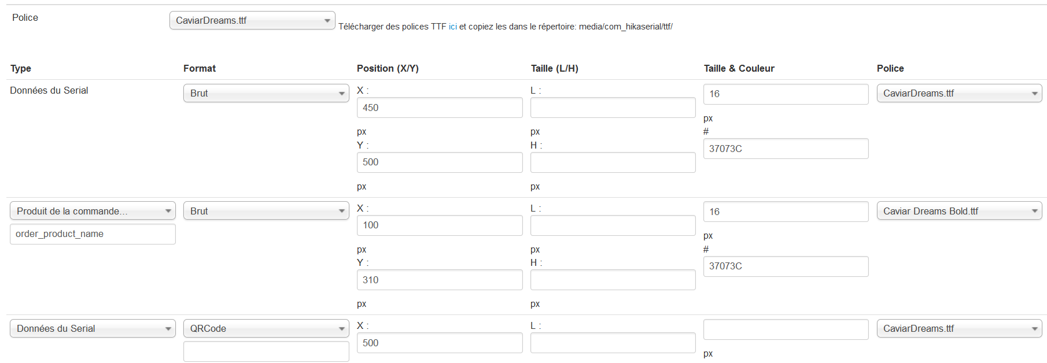Click Y position field containing 500

pos(440,162)
